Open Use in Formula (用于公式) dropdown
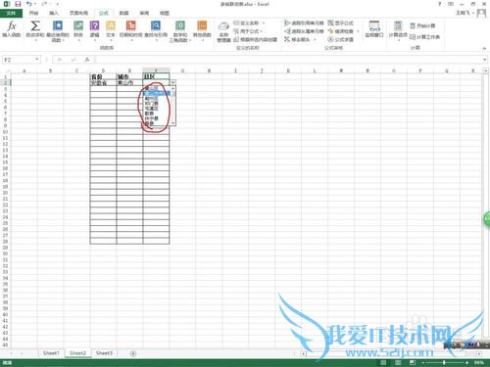Viewport: 490px width, 367px height. [248, 31]
